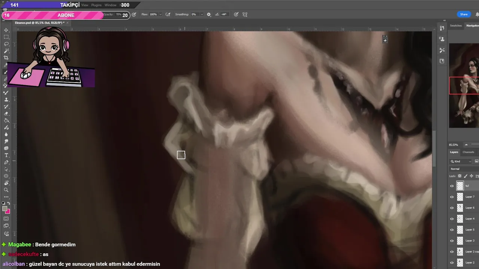This screenshot has height=269, width=479.
Task: Click the pink background color swatch
Action: [8, 211]
